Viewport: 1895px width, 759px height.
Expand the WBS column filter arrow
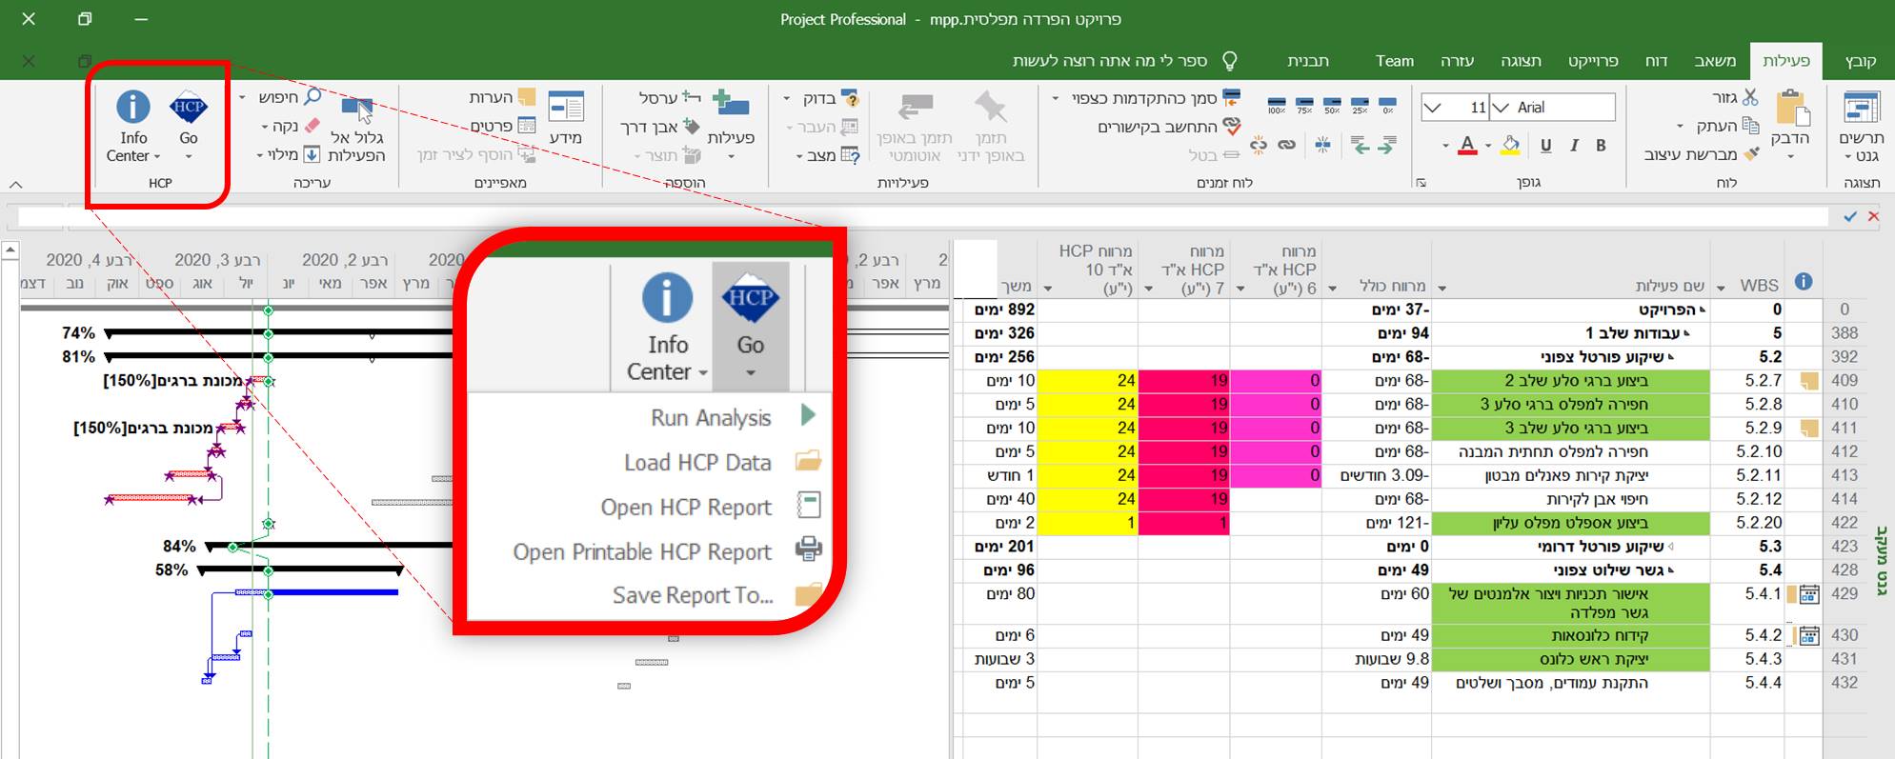(1721, 288)
